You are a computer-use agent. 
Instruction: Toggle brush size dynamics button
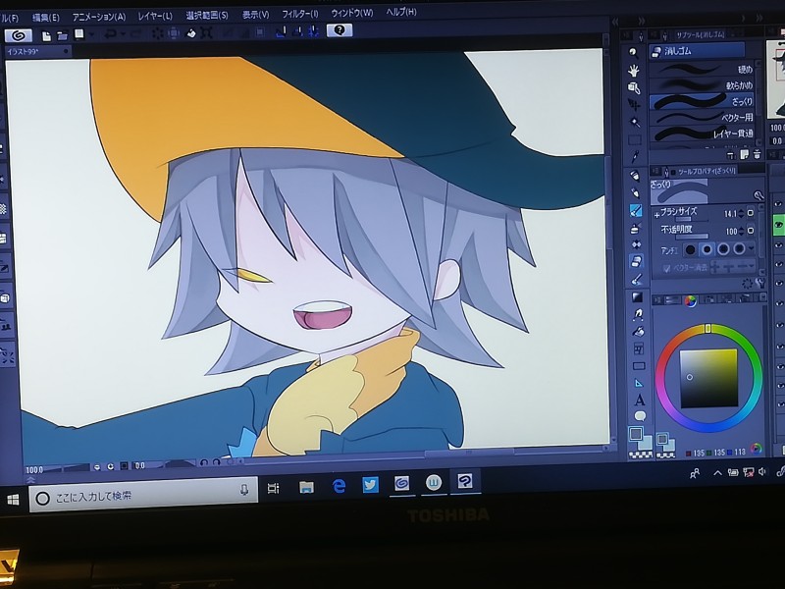click(x=750, y=213)
